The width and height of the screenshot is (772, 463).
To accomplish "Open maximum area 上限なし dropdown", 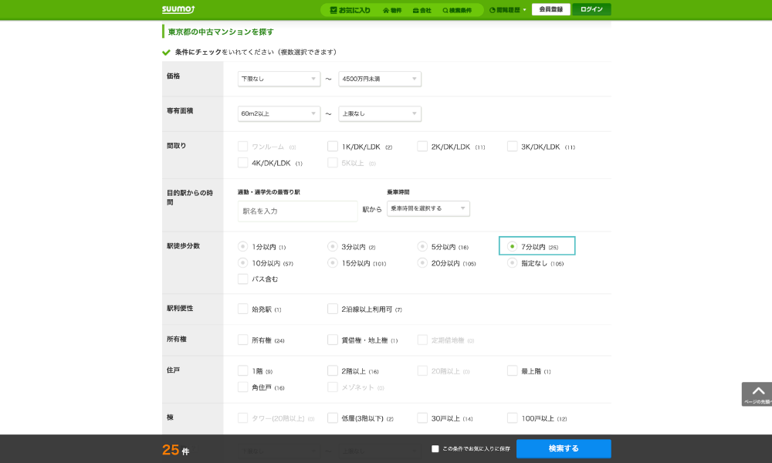I will pos(380,113).
